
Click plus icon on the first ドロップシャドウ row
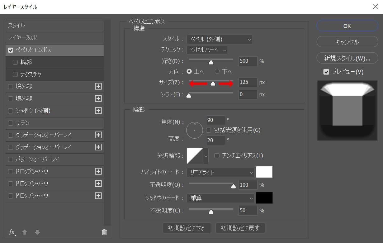(x=98, y=171)
